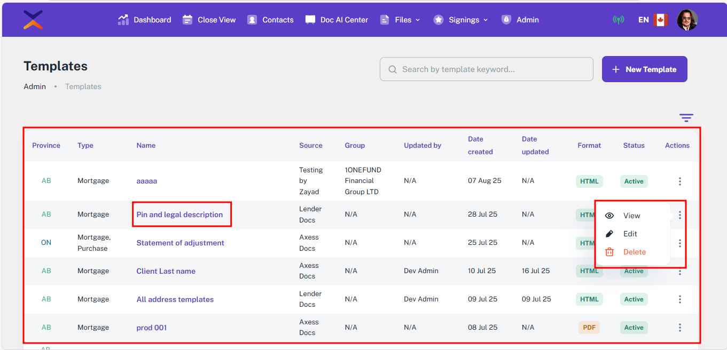Click the Admin breadcrumb link
Viewport: 727px width, 350px height.
(35, 86)
